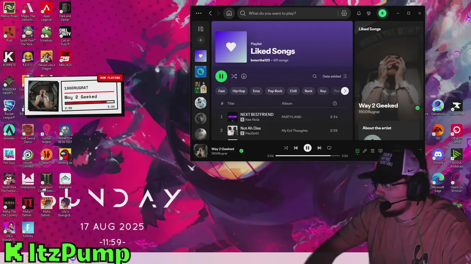Open the Apex Legends desktop shortcut
This screenshot has width=471, height=264.
pyautogui.click(x=46, y=12)
